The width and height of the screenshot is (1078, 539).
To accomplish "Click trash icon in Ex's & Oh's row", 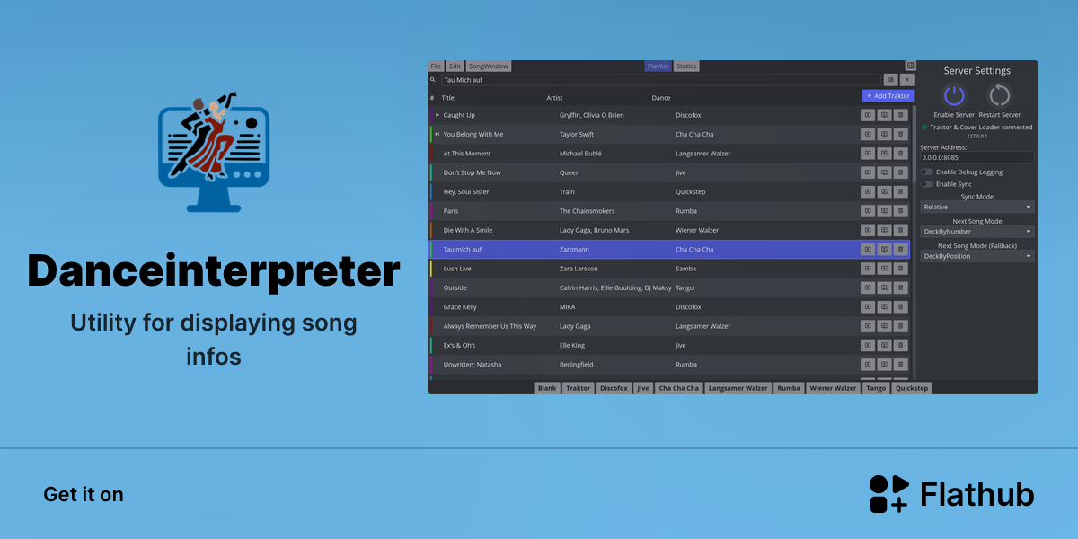I will [x=901, y=345].
